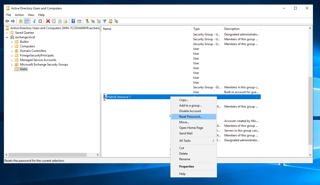Create new user with toolbar icon

pyautogui.click(x=87, y=21)
